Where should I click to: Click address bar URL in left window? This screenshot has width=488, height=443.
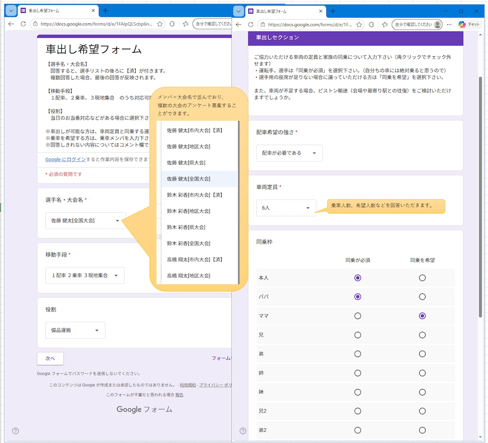(96, 24)
